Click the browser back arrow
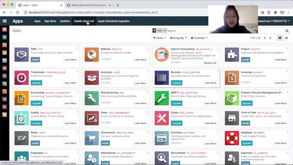Screen dimensions: 293x165 [x=4, y=12]
